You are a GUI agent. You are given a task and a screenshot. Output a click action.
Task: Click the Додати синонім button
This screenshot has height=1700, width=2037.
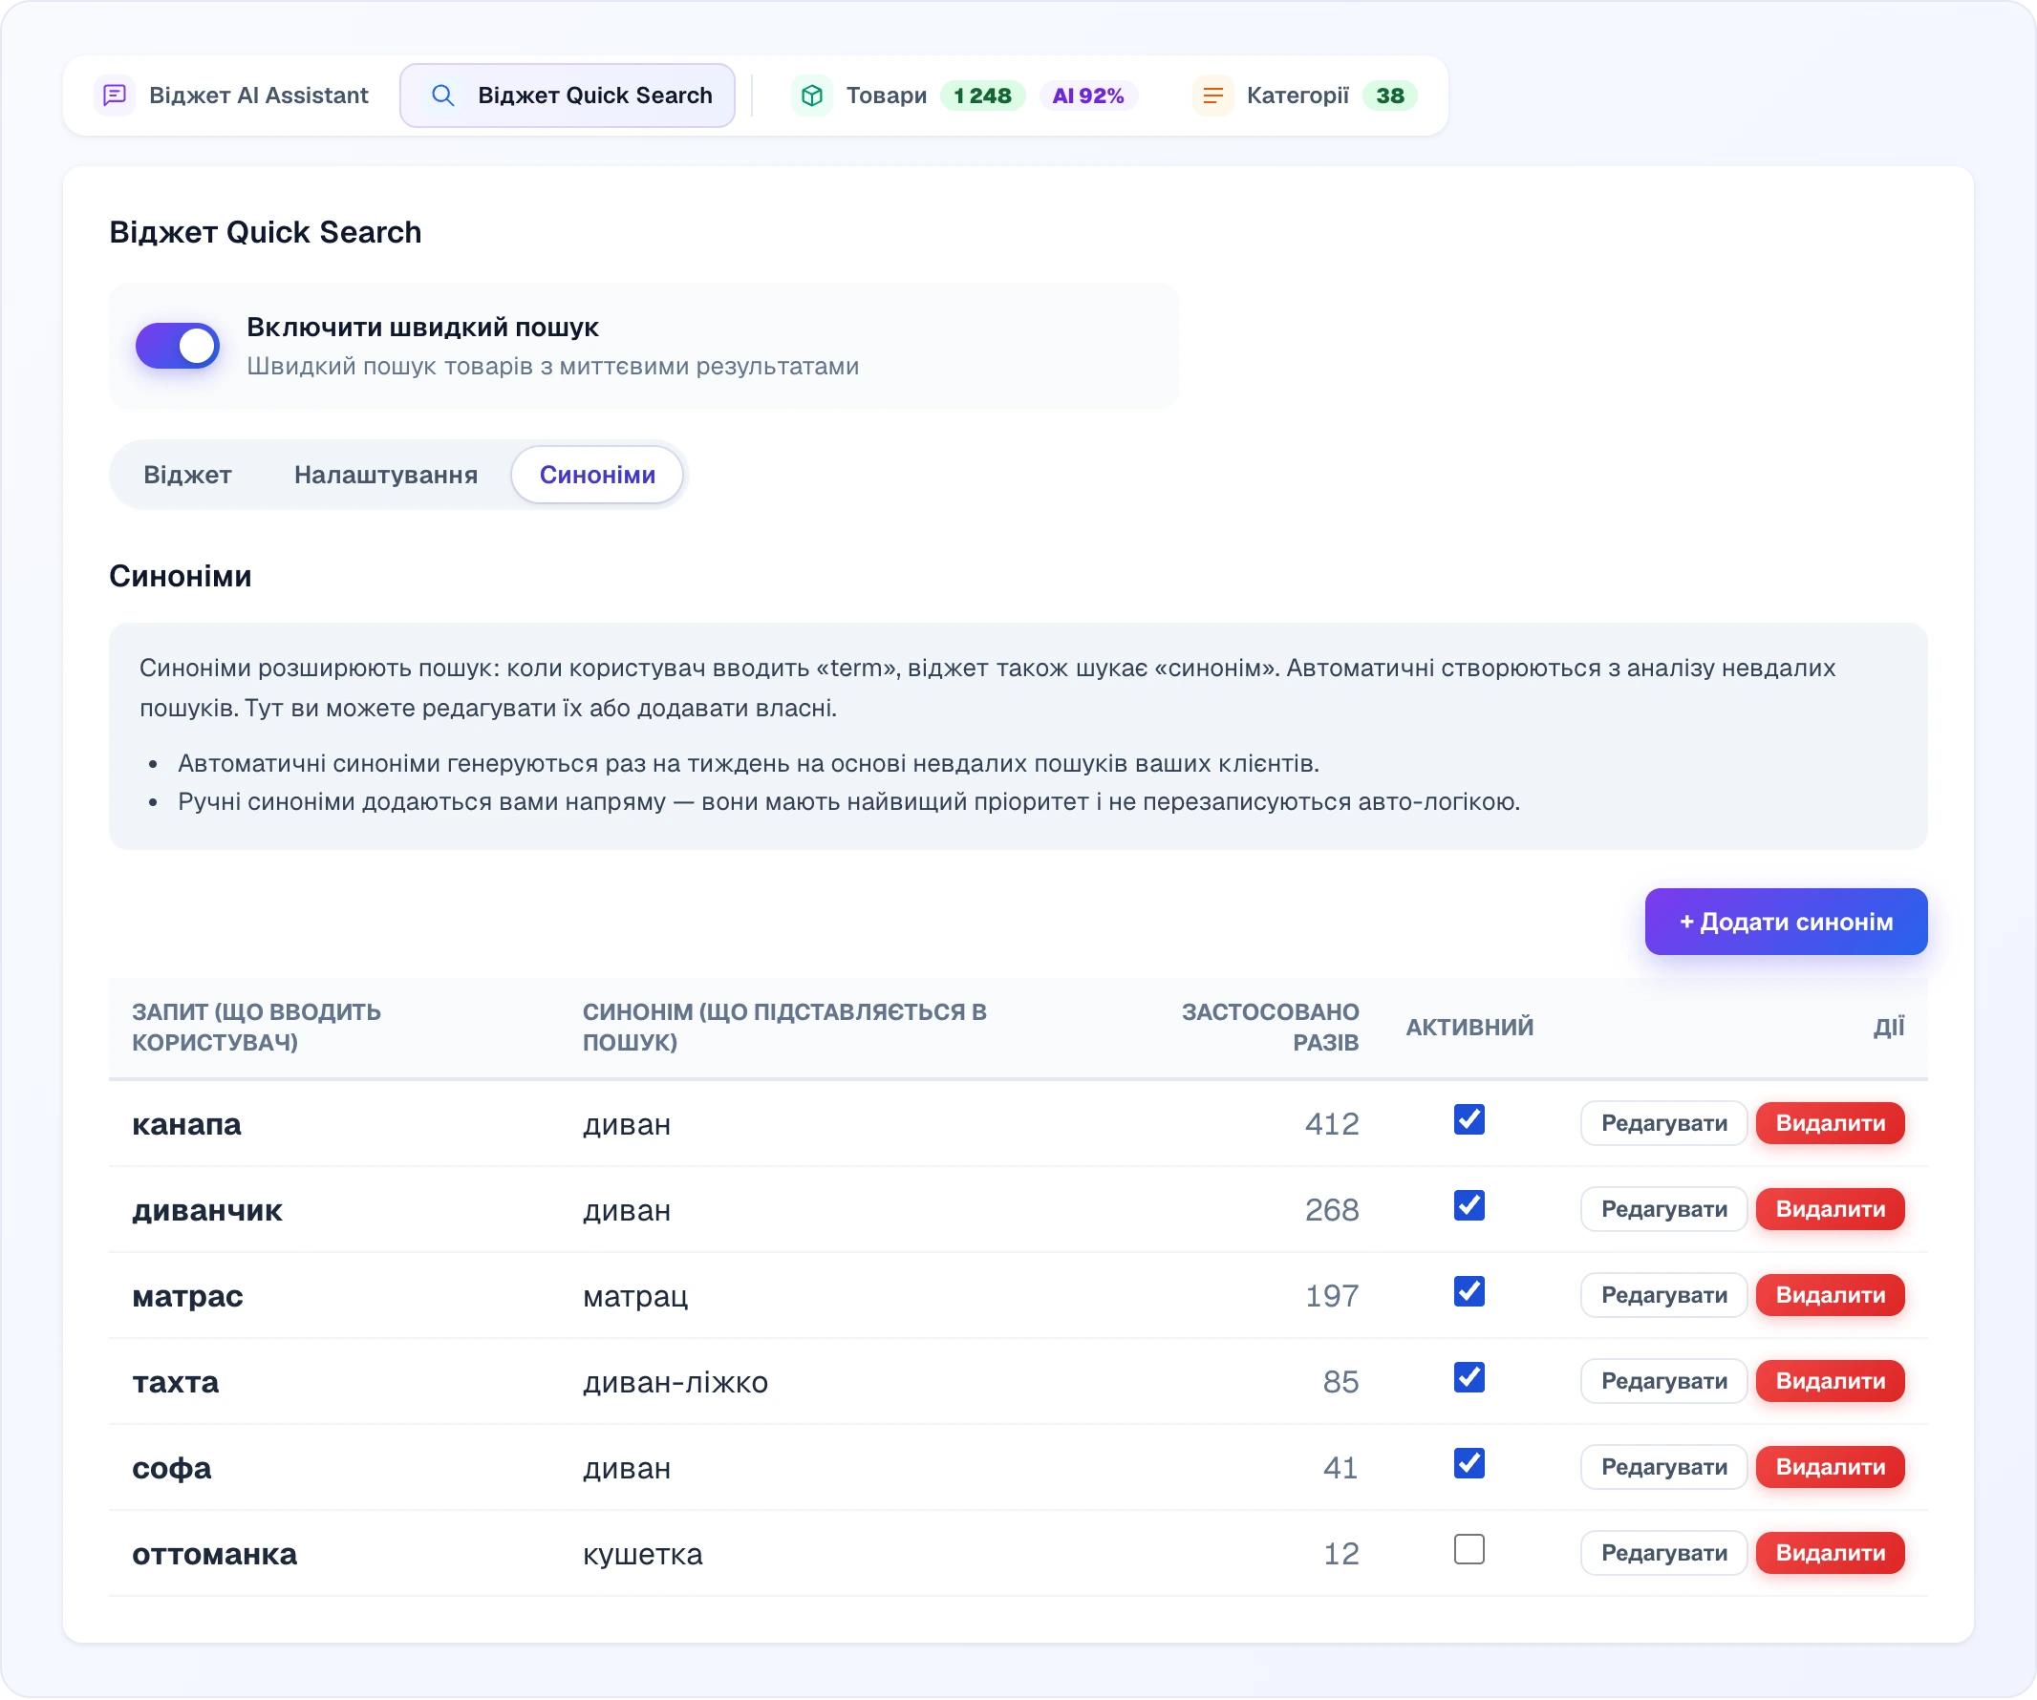tap(1786, 922)
